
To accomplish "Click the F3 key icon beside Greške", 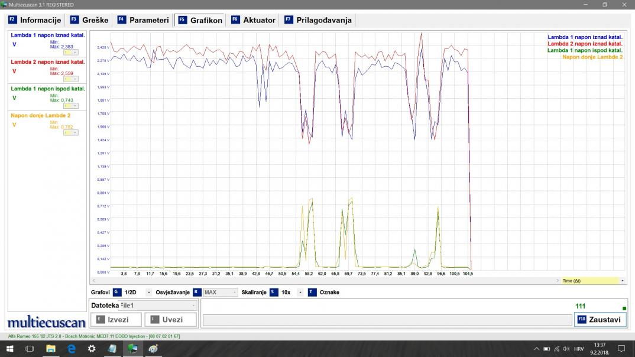I will [74, 20].
